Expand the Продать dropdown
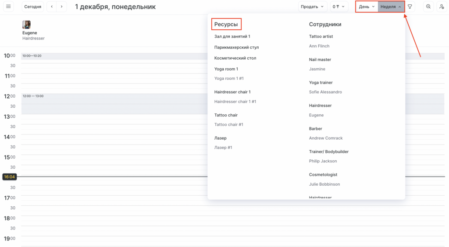The height and width of the screenshot is (247, 449). [x=313, y=7]
